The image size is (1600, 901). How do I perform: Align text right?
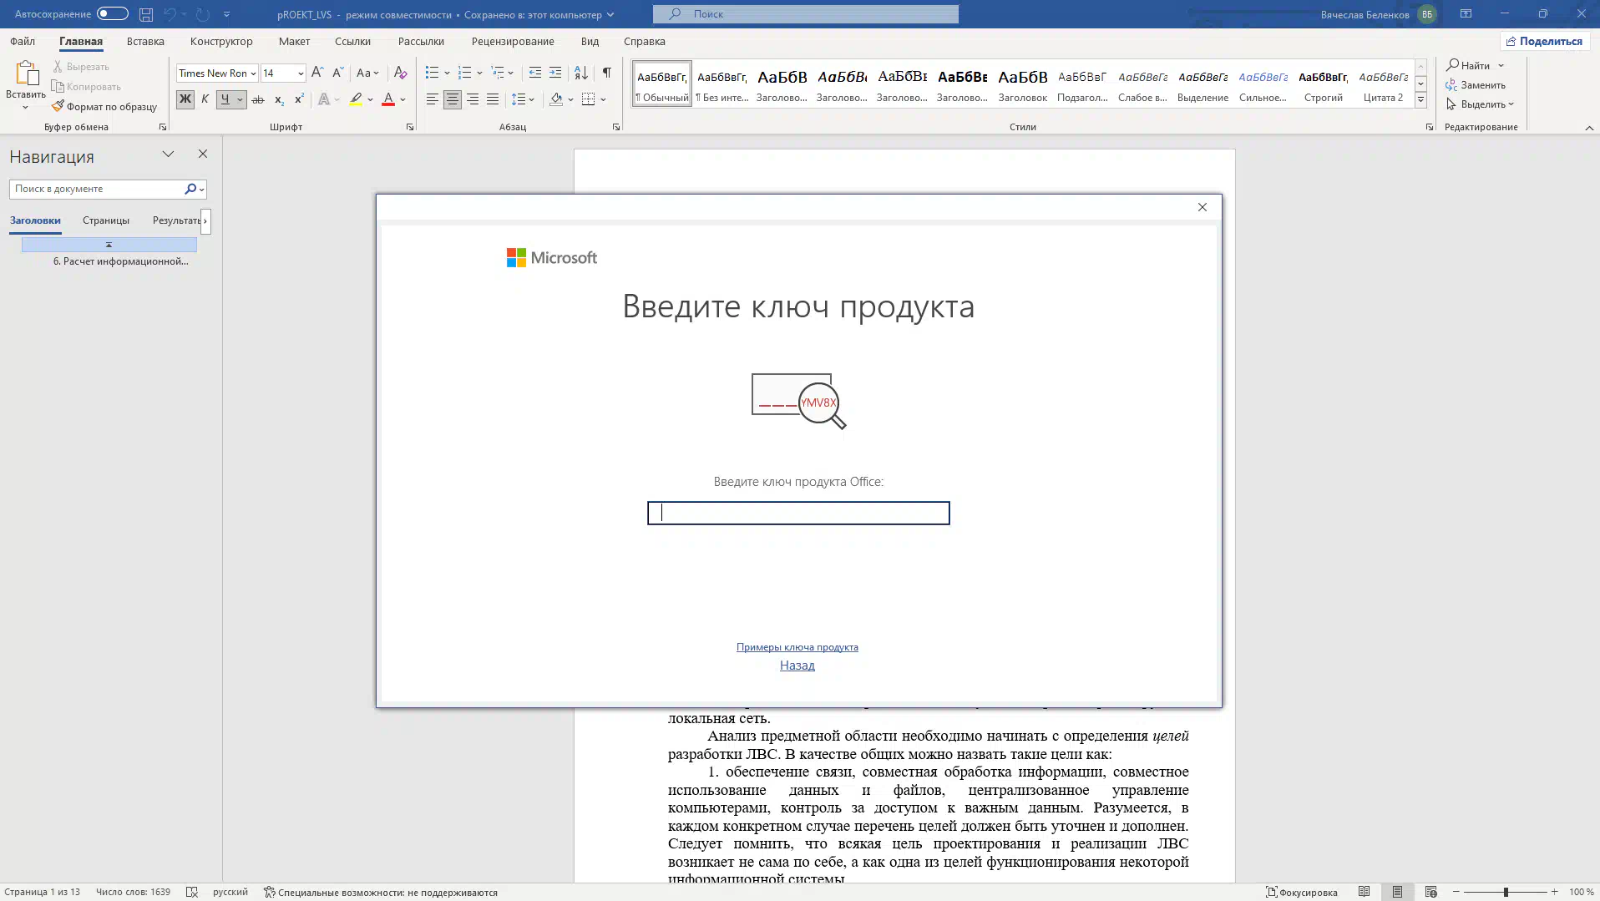[x=473, y=99]
